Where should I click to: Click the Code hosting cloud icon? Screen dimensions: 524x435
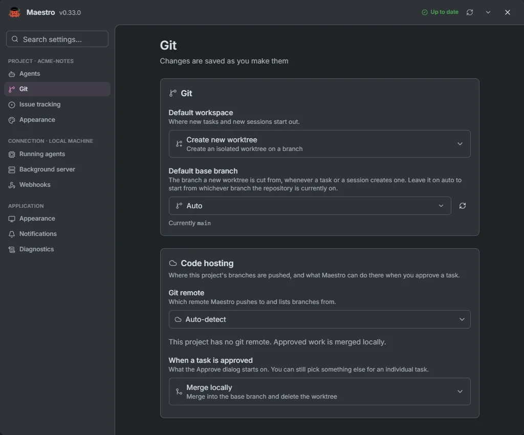(173, 263)
